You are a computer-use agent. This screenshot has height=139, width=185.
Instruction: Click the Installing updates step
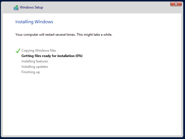point(35,67)
